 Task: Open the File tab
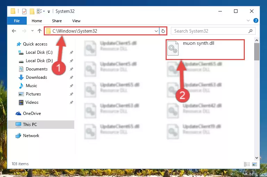[17, 21]
